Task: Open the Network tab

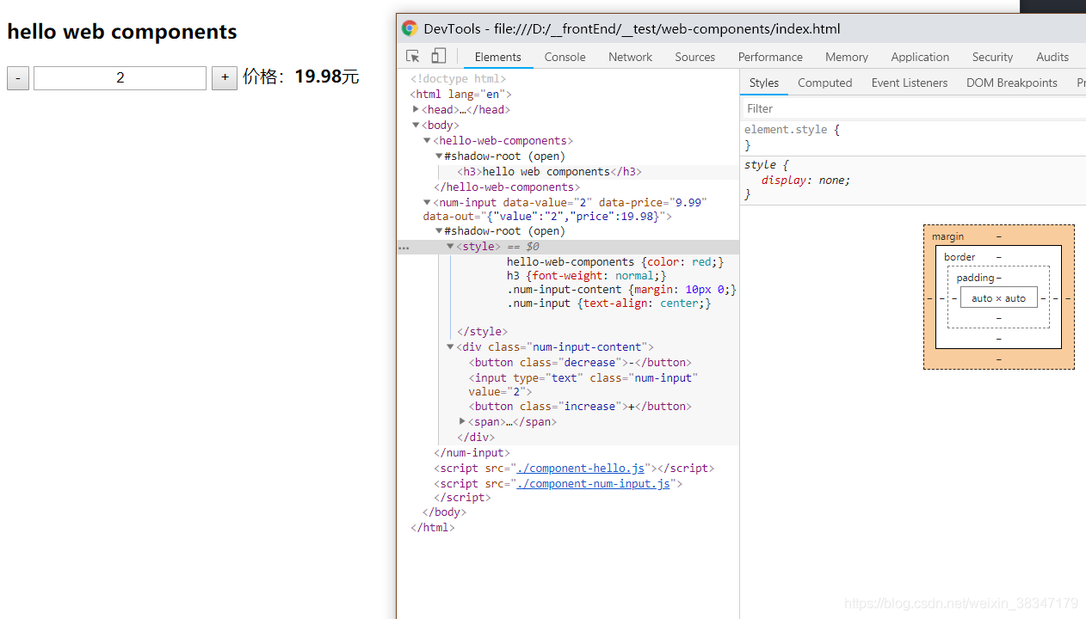Action: (631, 57)
